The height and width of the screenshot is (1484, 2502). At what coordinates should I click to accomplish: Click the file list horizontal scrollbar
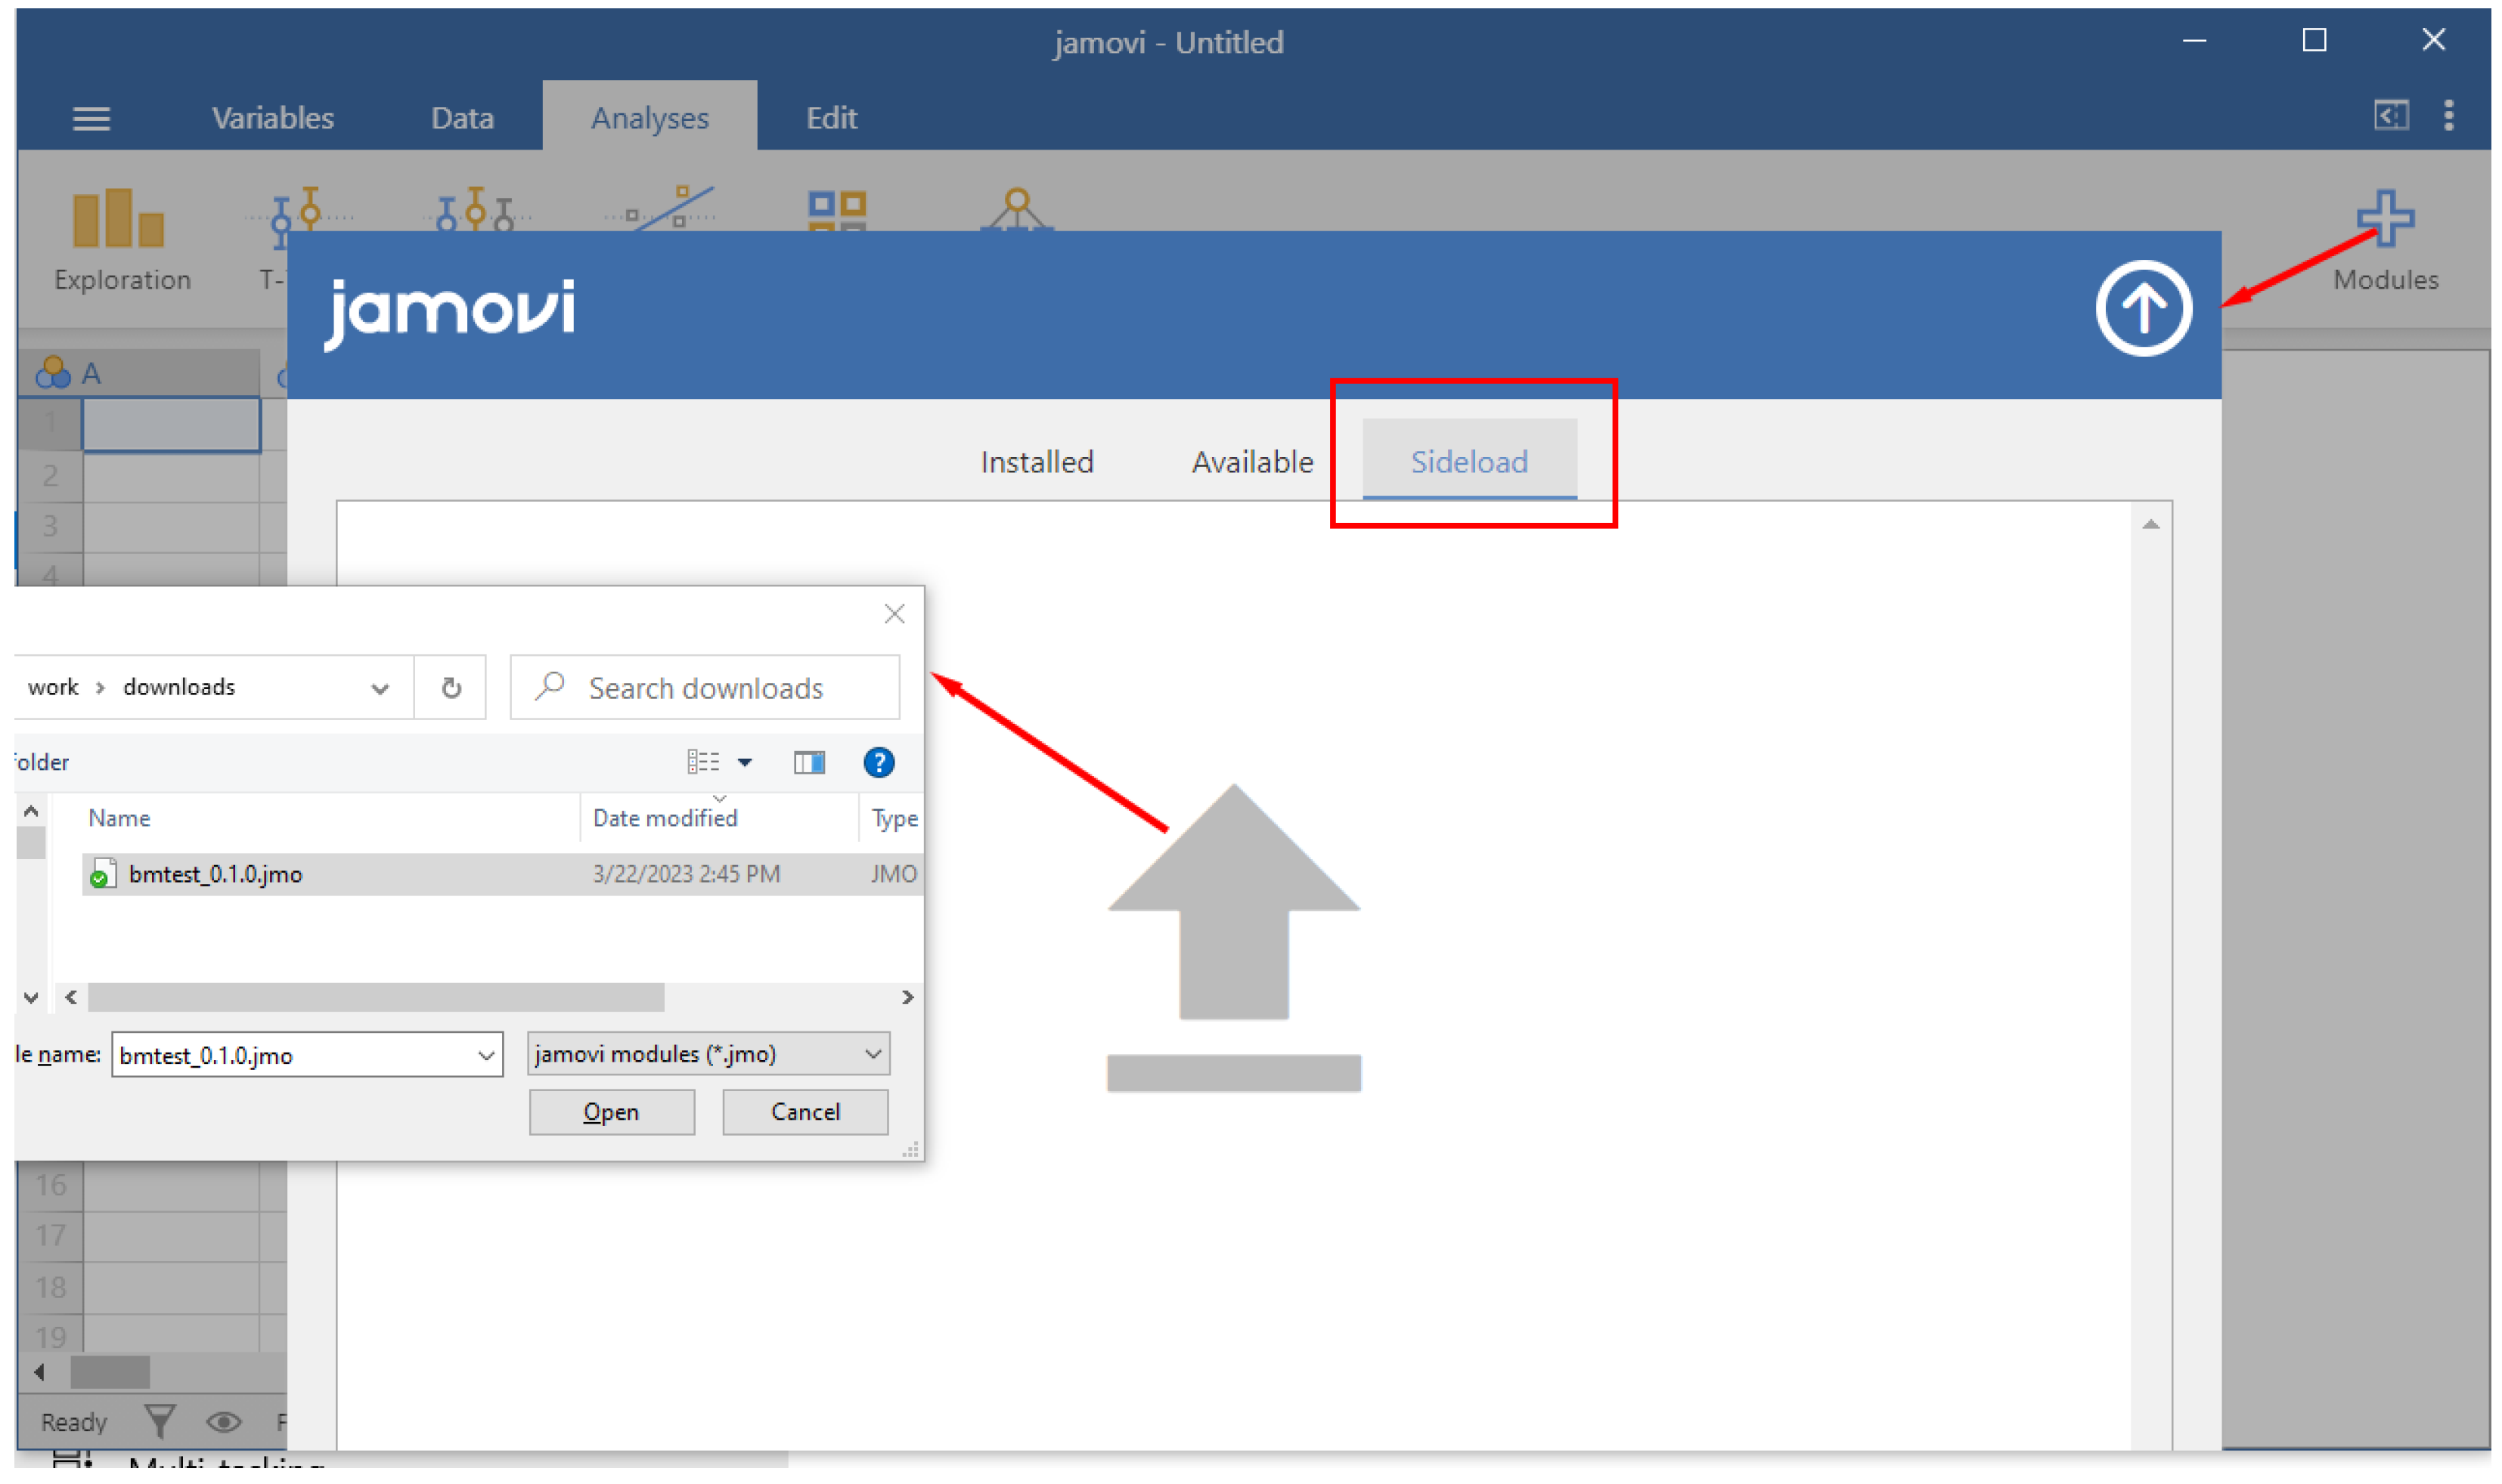(375, 997)
